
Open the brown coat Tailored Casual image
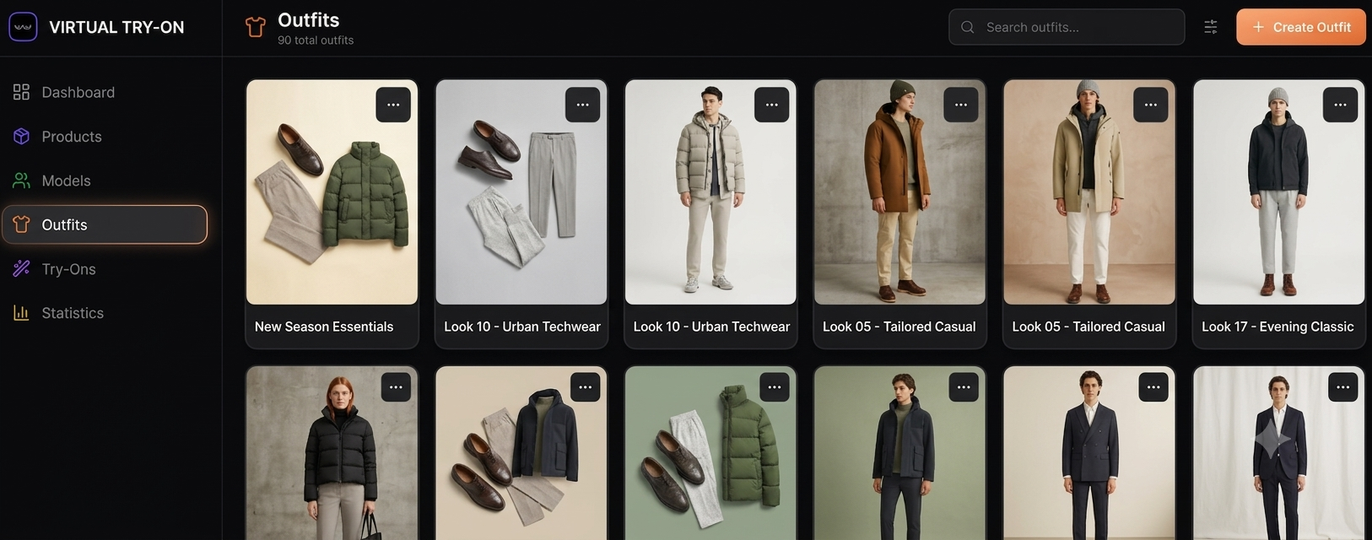[899, 192]
